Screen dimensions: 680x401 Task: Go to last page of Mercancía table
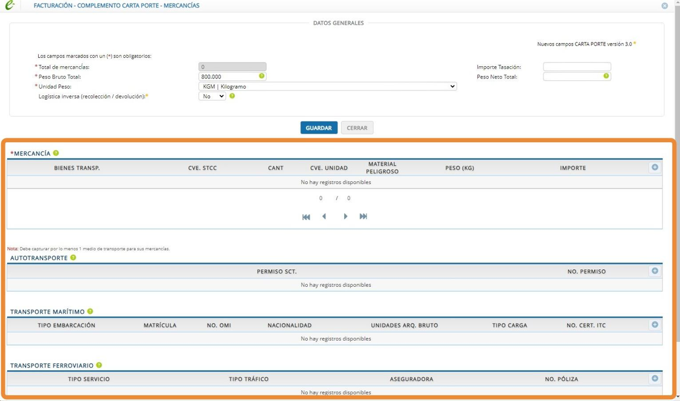[x=364, y=216]
